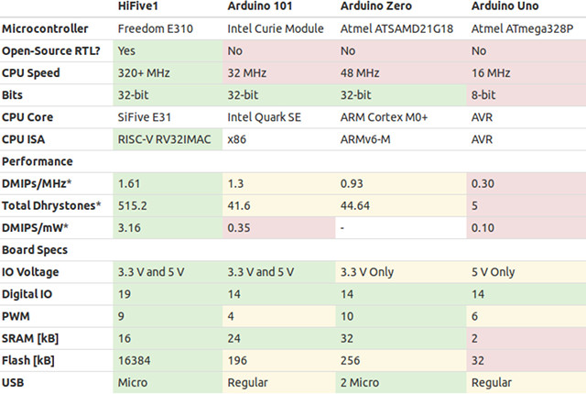586x394 pixels.
Task: Click the 0.30 cell
Action: [x=526, y=183]
